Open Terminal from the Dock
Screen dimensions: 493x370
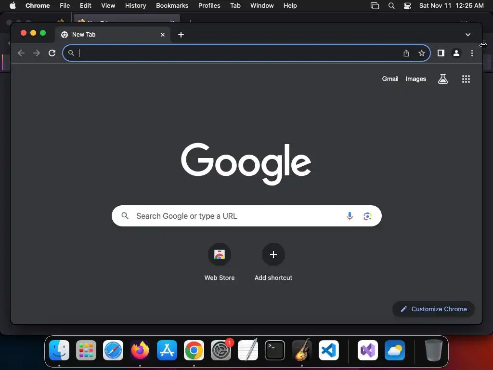pyautogui.click(x=275, y=350)
